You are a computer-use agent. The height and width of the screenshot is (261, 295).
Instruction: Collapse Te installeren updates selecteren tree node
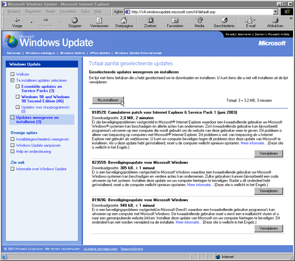pyautogui.click(x=12, y=80)
